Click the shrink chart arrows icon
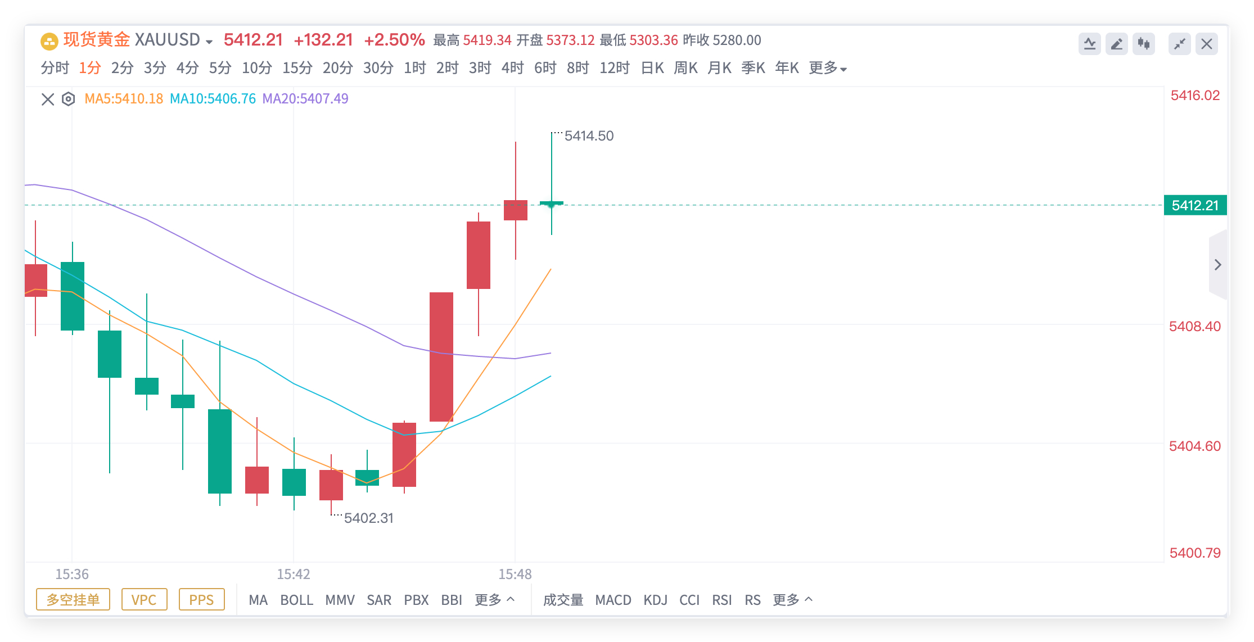Screen dimensions: 1254x642 1179,44
